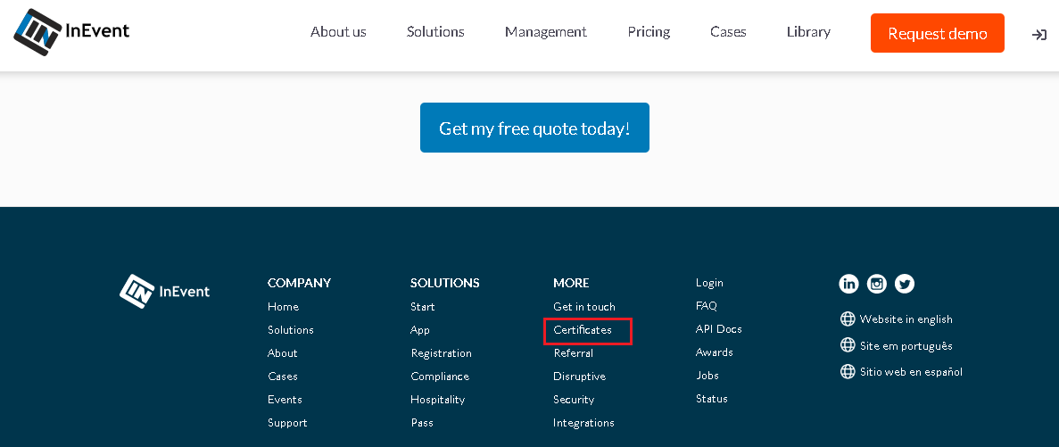Open the Twitter social icon
1059x447 pixels.
pos(905,284)
